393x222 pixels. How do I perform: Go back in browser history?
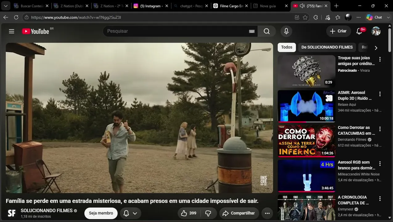click(x=6, y=17)
